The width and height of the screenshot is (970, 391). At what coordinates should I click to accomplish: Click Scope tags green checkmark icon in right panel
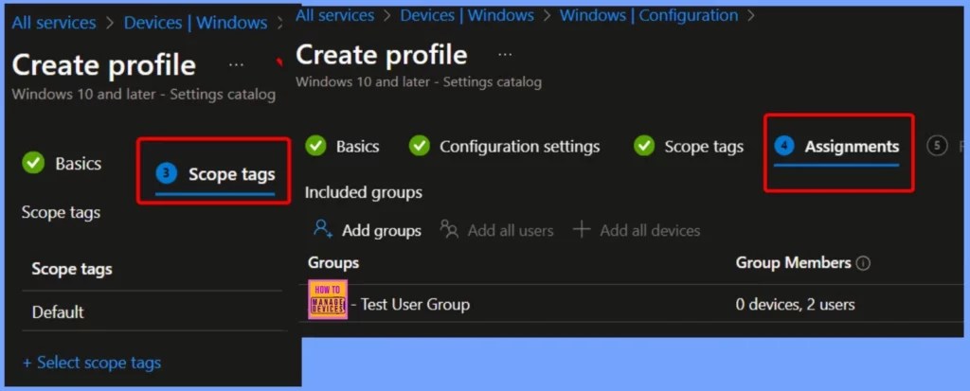click(x=644, y=146)
